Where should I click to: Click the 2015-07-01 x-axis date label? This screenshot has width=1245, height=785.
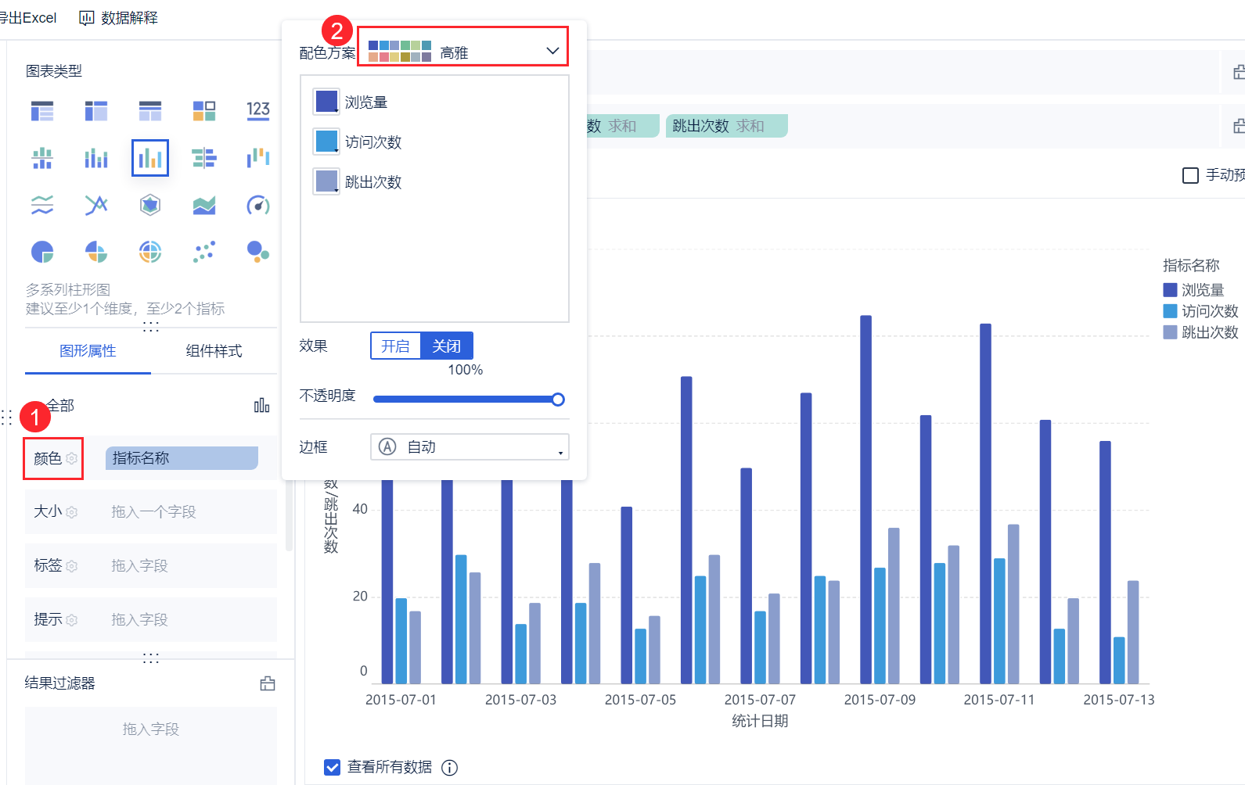coord(401,700)
